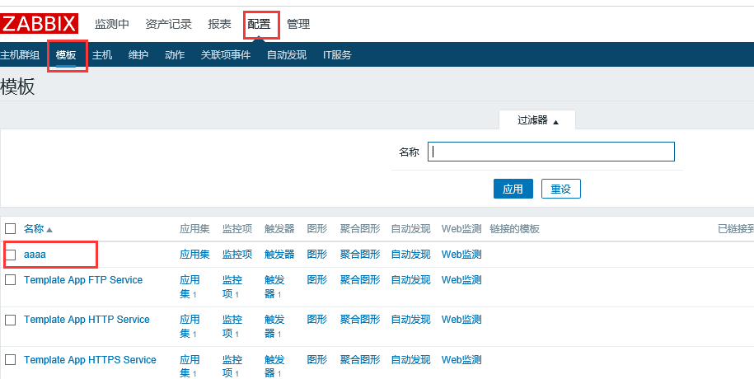Open Template App FTP Service
754x379 pixels.
click(x=83, y=280)
